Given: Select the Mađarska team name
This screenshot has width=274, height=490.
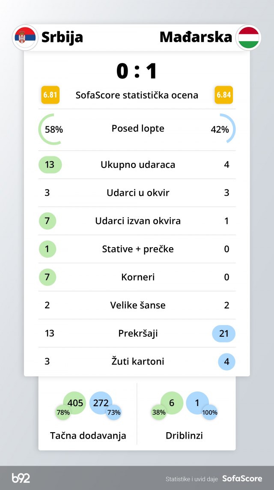Looking at the screenshot, I should tap(196, 37).
